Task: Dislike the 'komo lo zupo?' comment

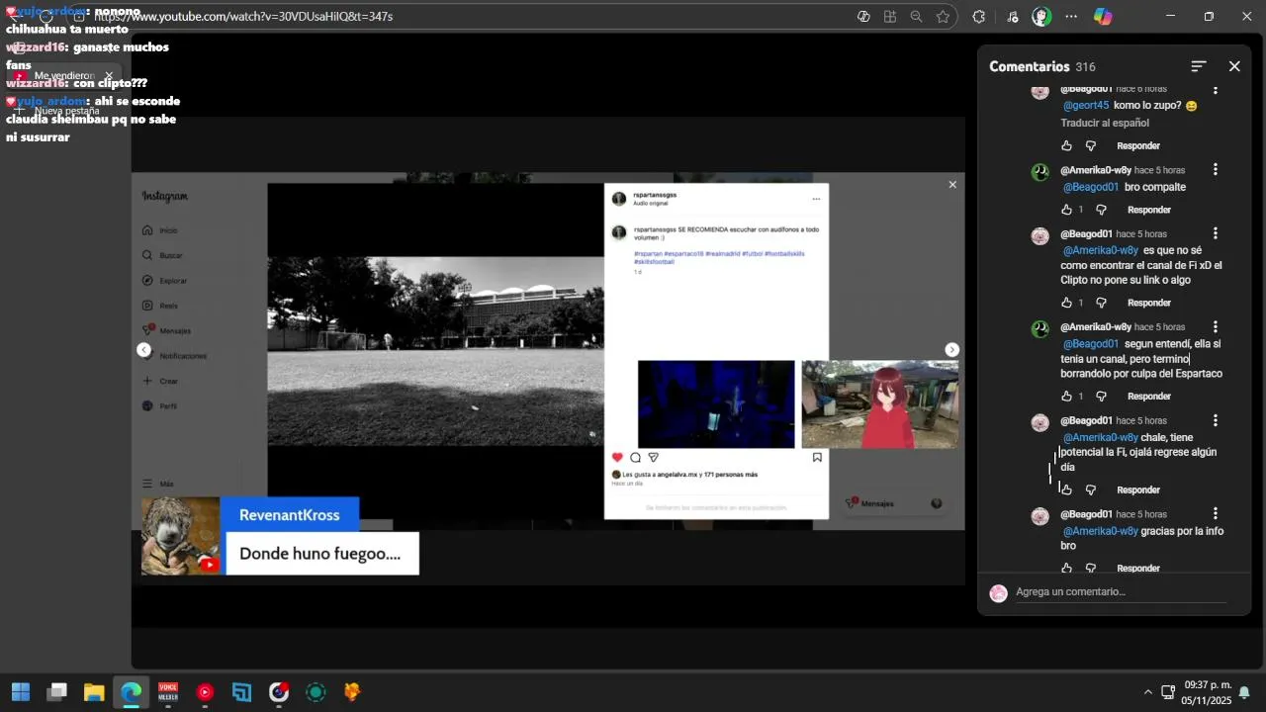Action: pyautogui.click(x=1091, y=146)
